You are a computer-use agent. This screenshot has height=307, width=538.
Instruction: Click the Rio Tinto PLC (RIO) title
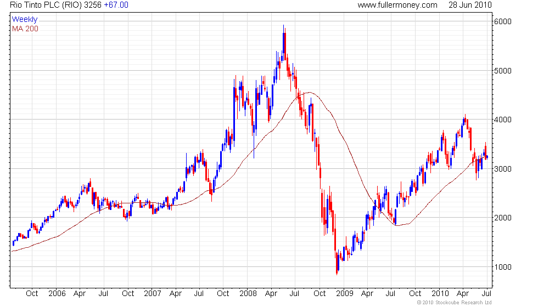point(46,5)
